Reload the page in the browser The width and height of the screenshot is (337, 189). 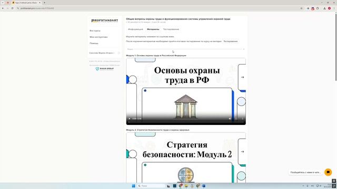(12, 8)
